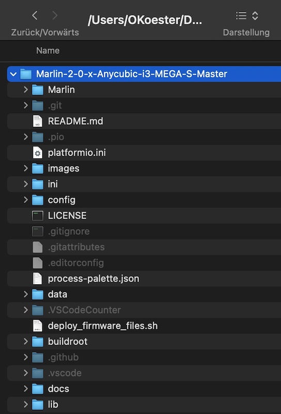281x414 pixels.
Task: Go back using the left arrow
Action: point(35,16)
